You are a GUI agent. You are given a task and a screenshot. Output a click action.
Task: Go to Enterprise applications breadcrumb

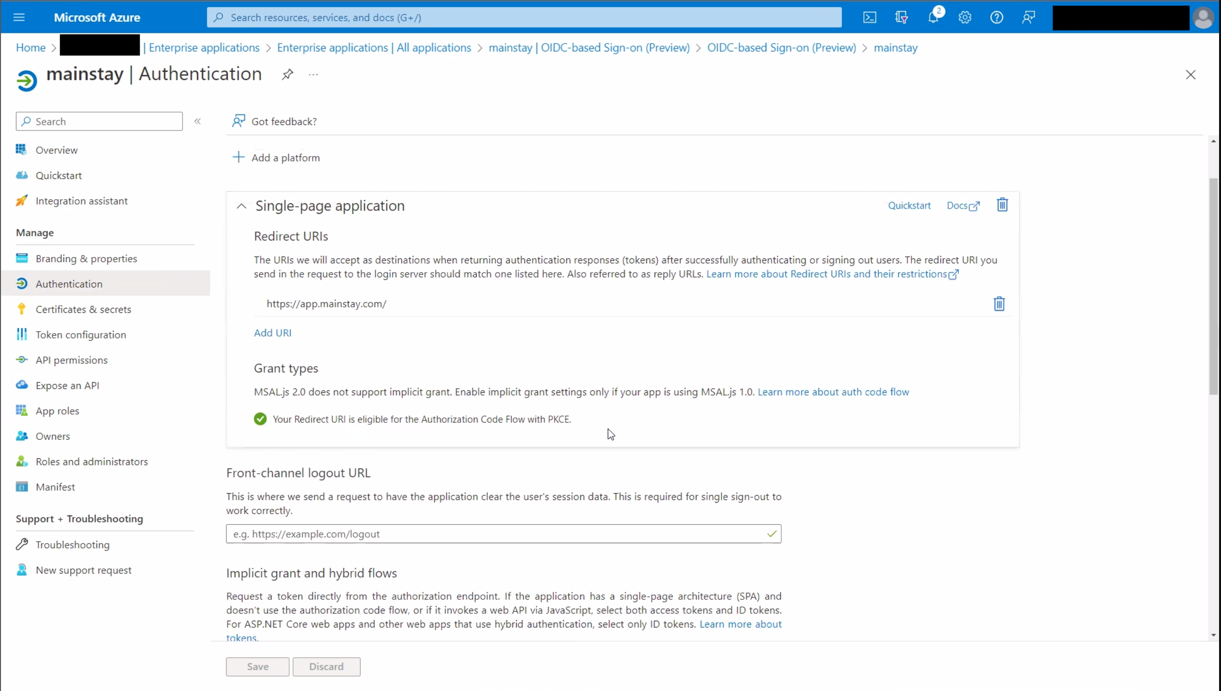[x=204, y=48]
